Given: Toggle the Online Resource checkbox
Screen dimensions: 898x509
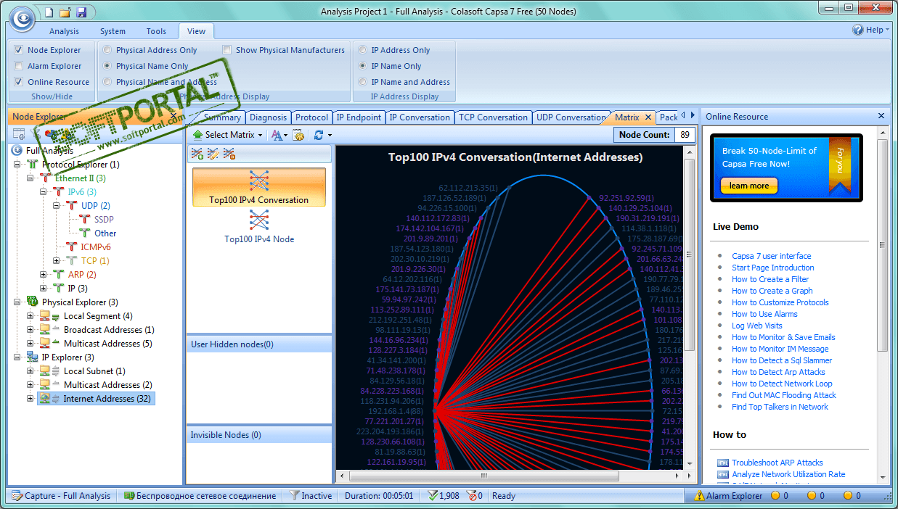Looking at the screenshot, I should coord(18,82).
